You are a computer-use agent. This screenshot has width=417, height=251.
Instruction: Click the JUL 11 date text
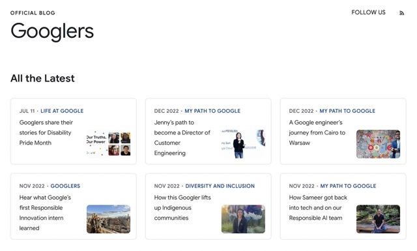pyautogui.click(x=27, y=111)
